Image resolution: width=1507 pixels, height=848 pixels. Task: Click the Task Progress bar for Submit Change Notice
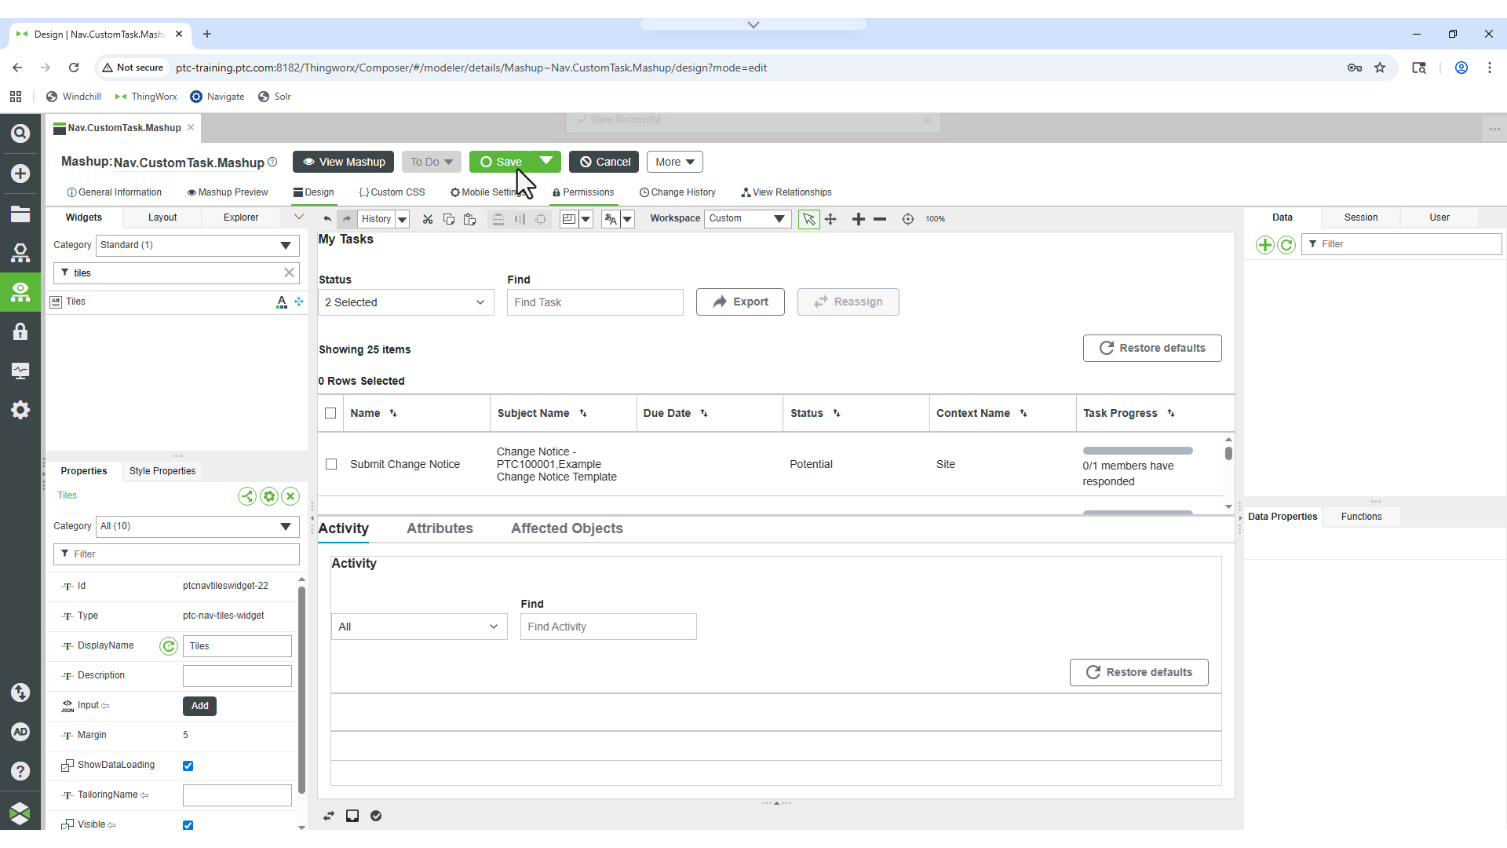(1137, 451)
